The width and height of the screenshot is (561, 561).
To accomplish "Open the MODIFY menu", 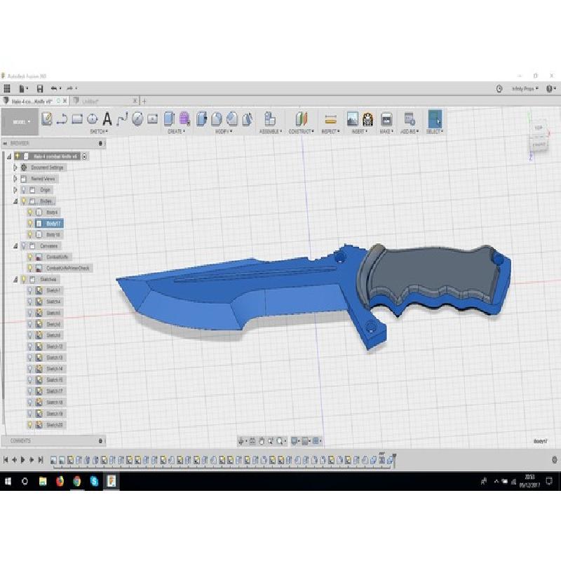I will point(224,131).
